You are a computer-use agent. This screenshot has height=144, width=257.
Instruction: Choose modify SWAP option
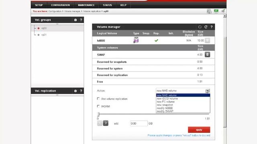(183, 111)
